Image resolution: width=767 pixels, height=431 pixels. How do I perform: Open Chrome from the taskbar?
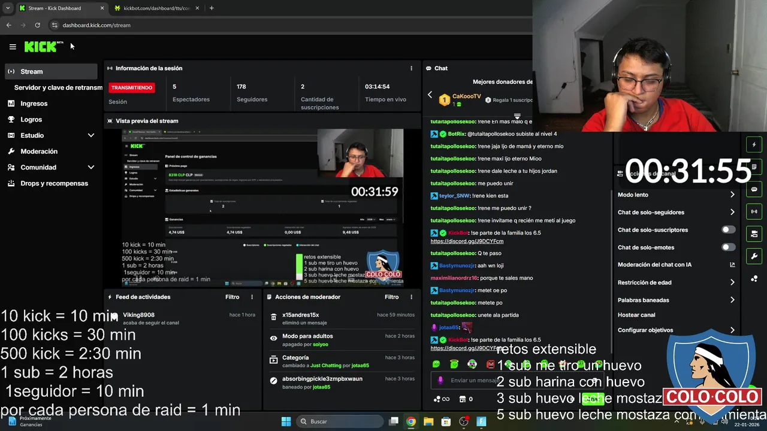(x=411, y=421)
